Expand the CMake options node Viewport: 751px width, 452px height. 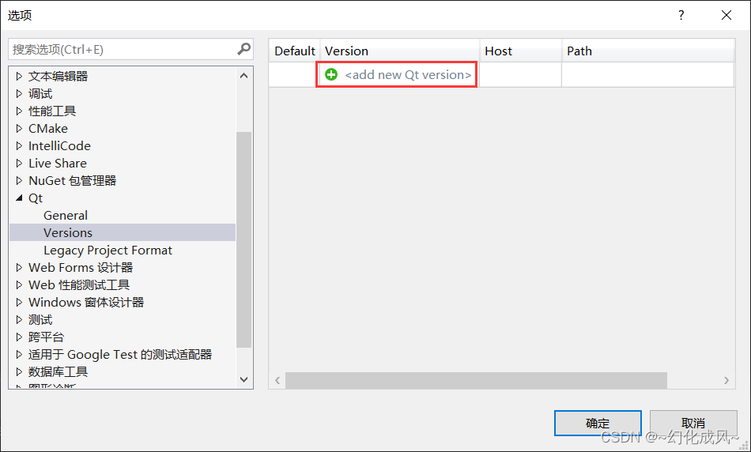pos(19,128)
